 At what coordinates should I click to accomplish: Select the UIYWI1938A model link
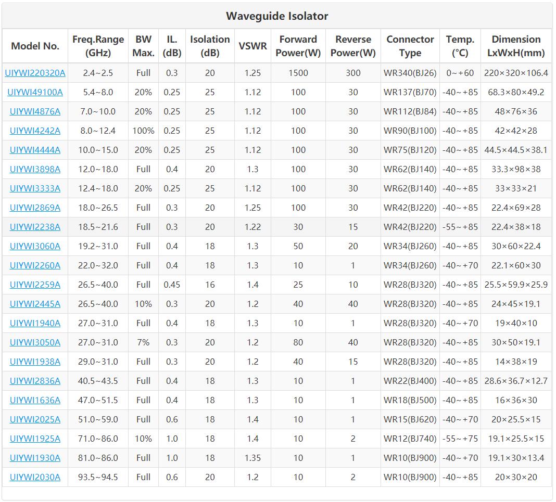(x=35, y=362)
